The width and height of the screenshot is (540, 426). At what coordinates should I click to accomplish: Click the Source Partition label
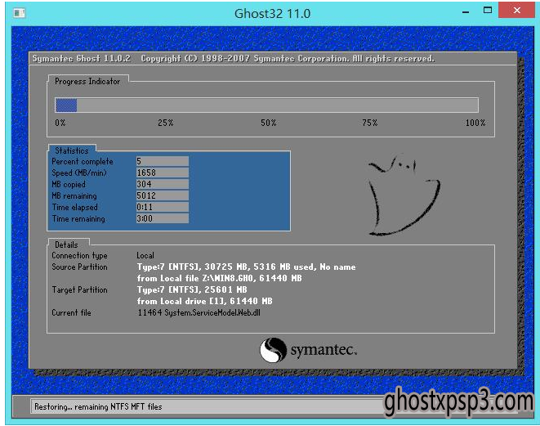coord(79,267)
